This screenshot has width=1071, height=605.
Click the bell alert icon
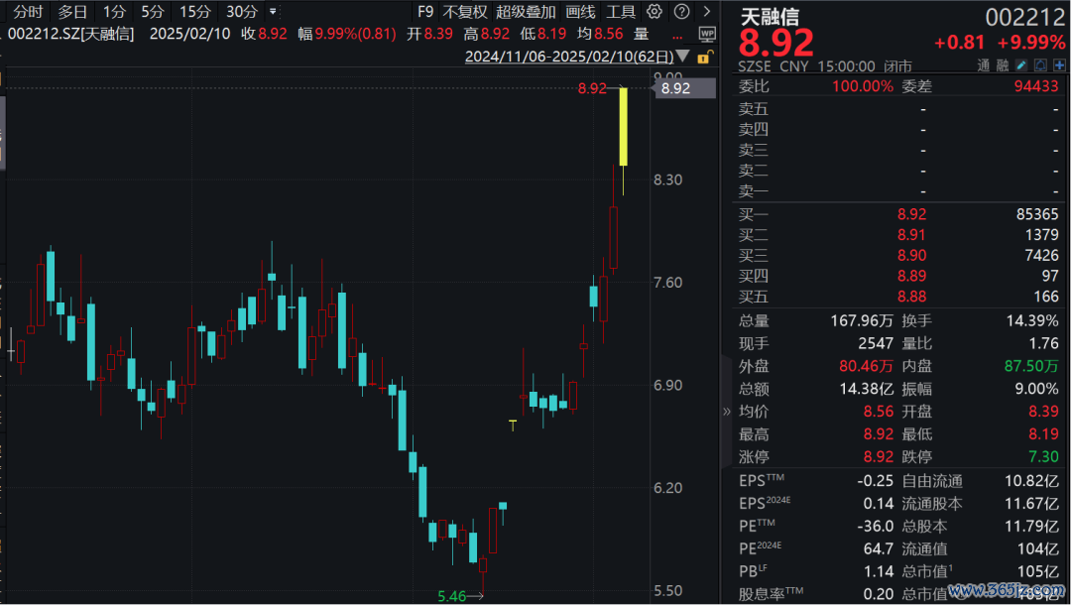coord(1040,65)
